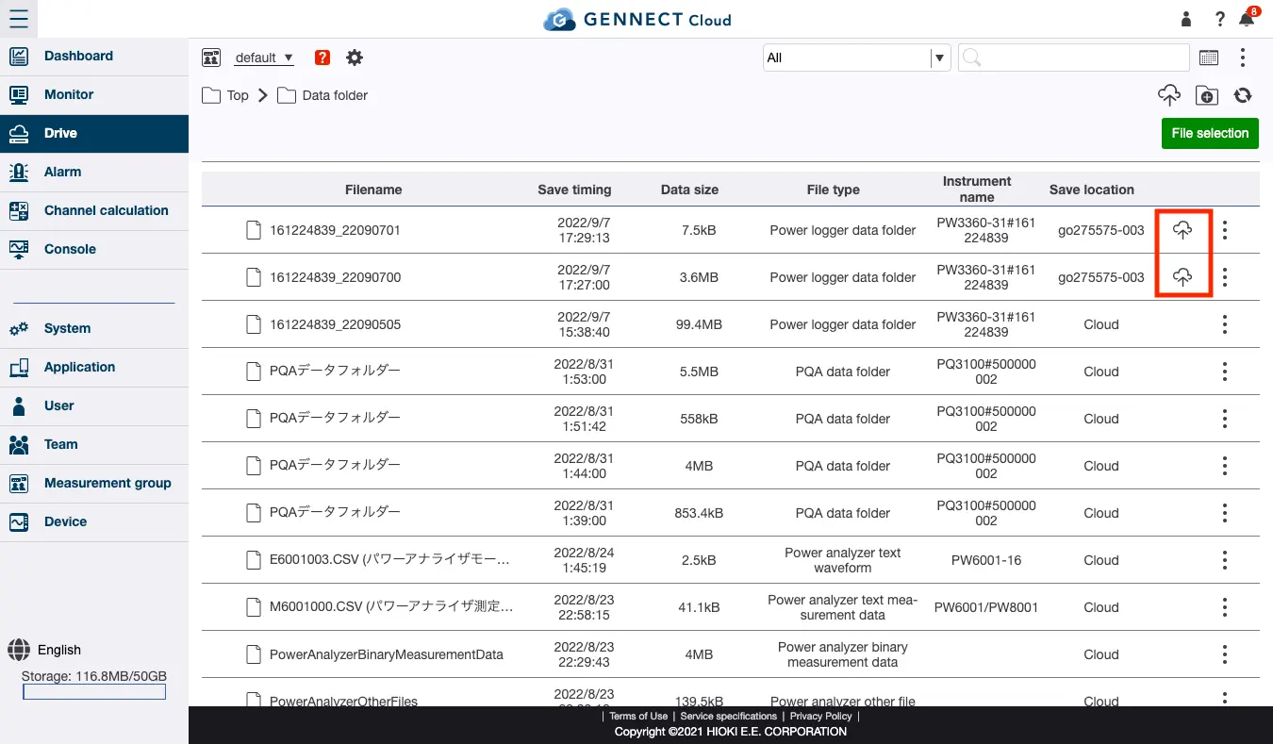
Task: Select file M6001000.CSV in the list
Action: point(391,607)
